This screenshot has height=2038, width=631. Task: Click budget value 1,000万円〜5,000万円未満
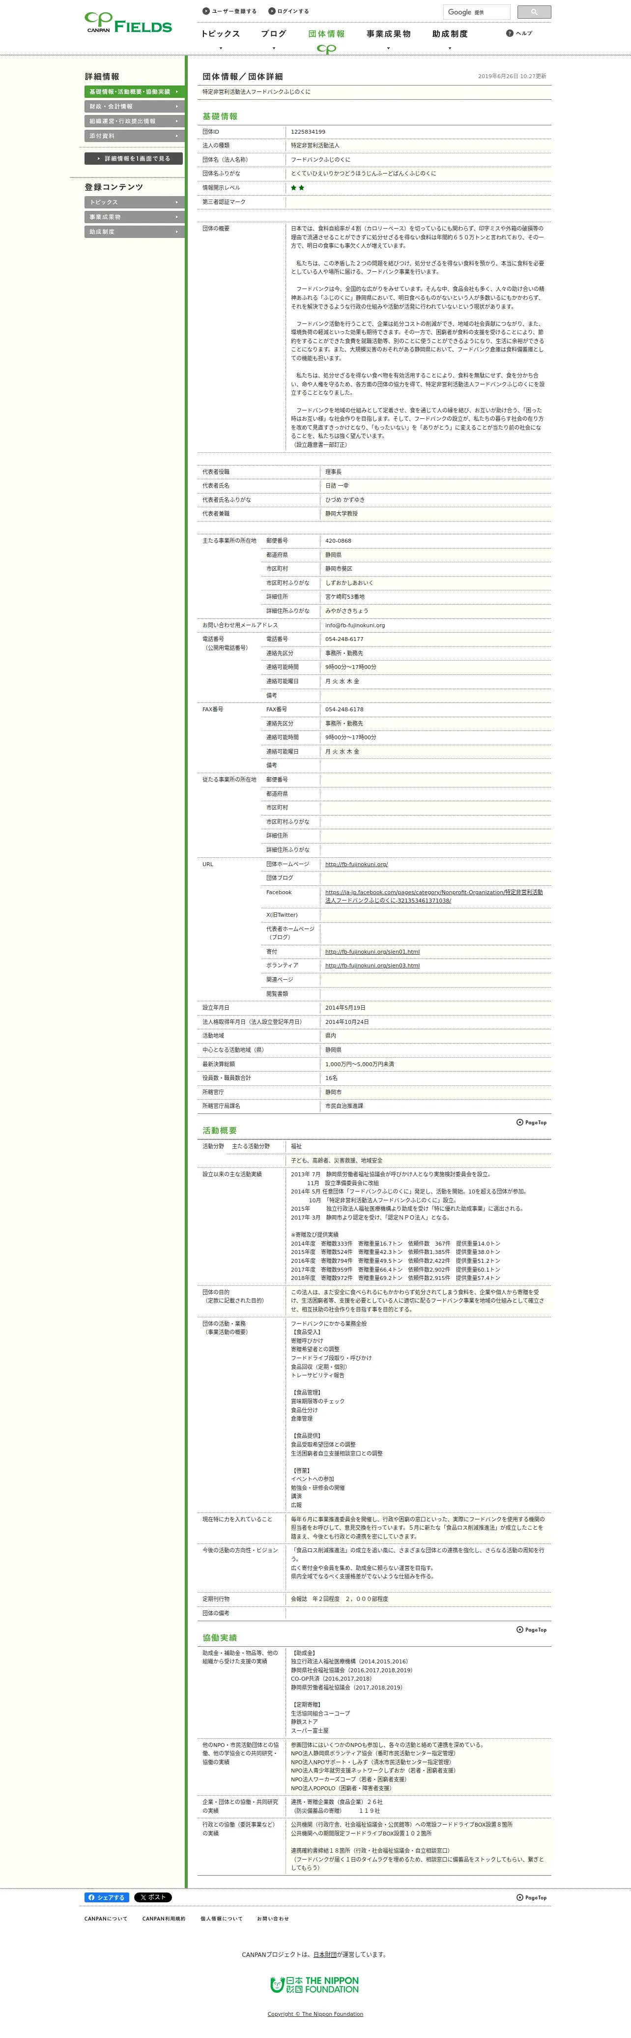tap(359, 1064)
